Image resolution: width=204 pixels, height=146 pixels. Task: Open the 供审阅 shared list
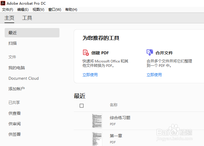[15, 124]
